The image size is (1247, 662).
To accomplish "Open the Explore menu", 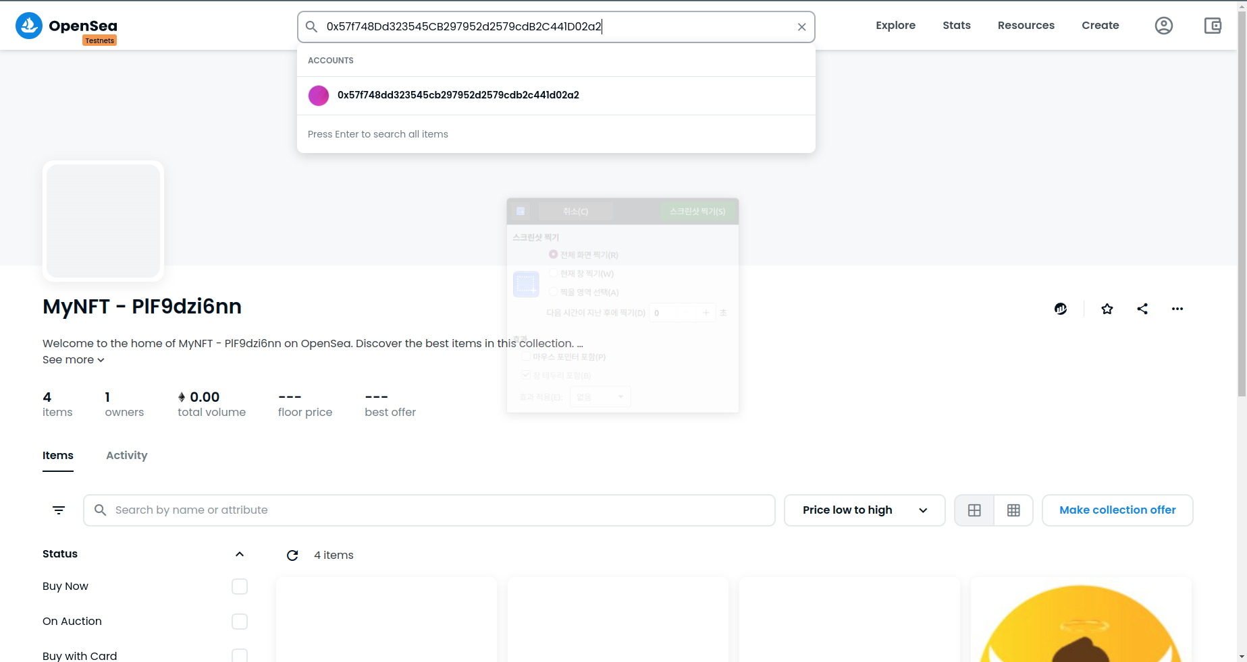I will tap(895, 26).
